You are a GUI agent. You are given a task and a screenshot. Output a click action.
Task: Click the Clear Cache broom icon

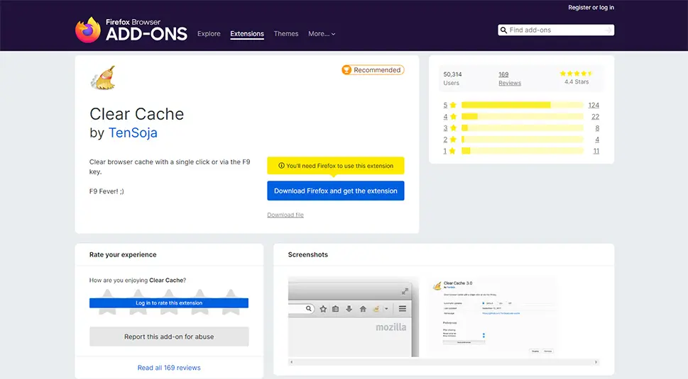click(x=103, y=78)
